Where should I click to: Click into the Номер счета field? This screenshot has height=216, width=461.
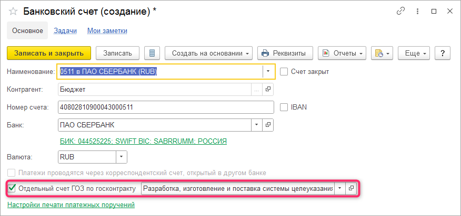click(165, 107)
